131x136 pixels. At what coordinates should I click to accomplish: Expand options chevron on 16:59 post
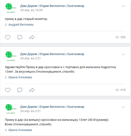click(123, 6)
